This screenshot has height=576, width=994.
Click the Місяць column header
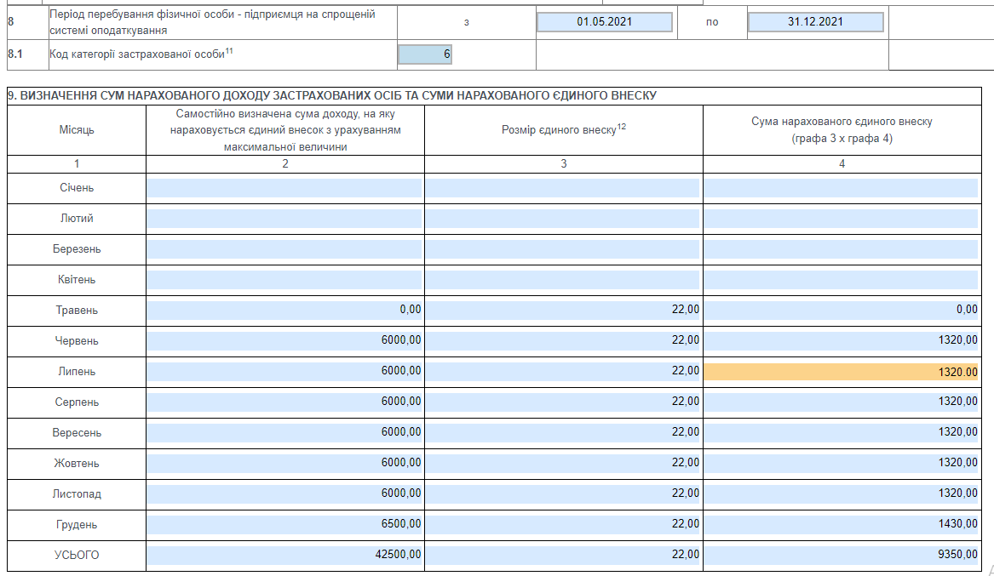77,130
